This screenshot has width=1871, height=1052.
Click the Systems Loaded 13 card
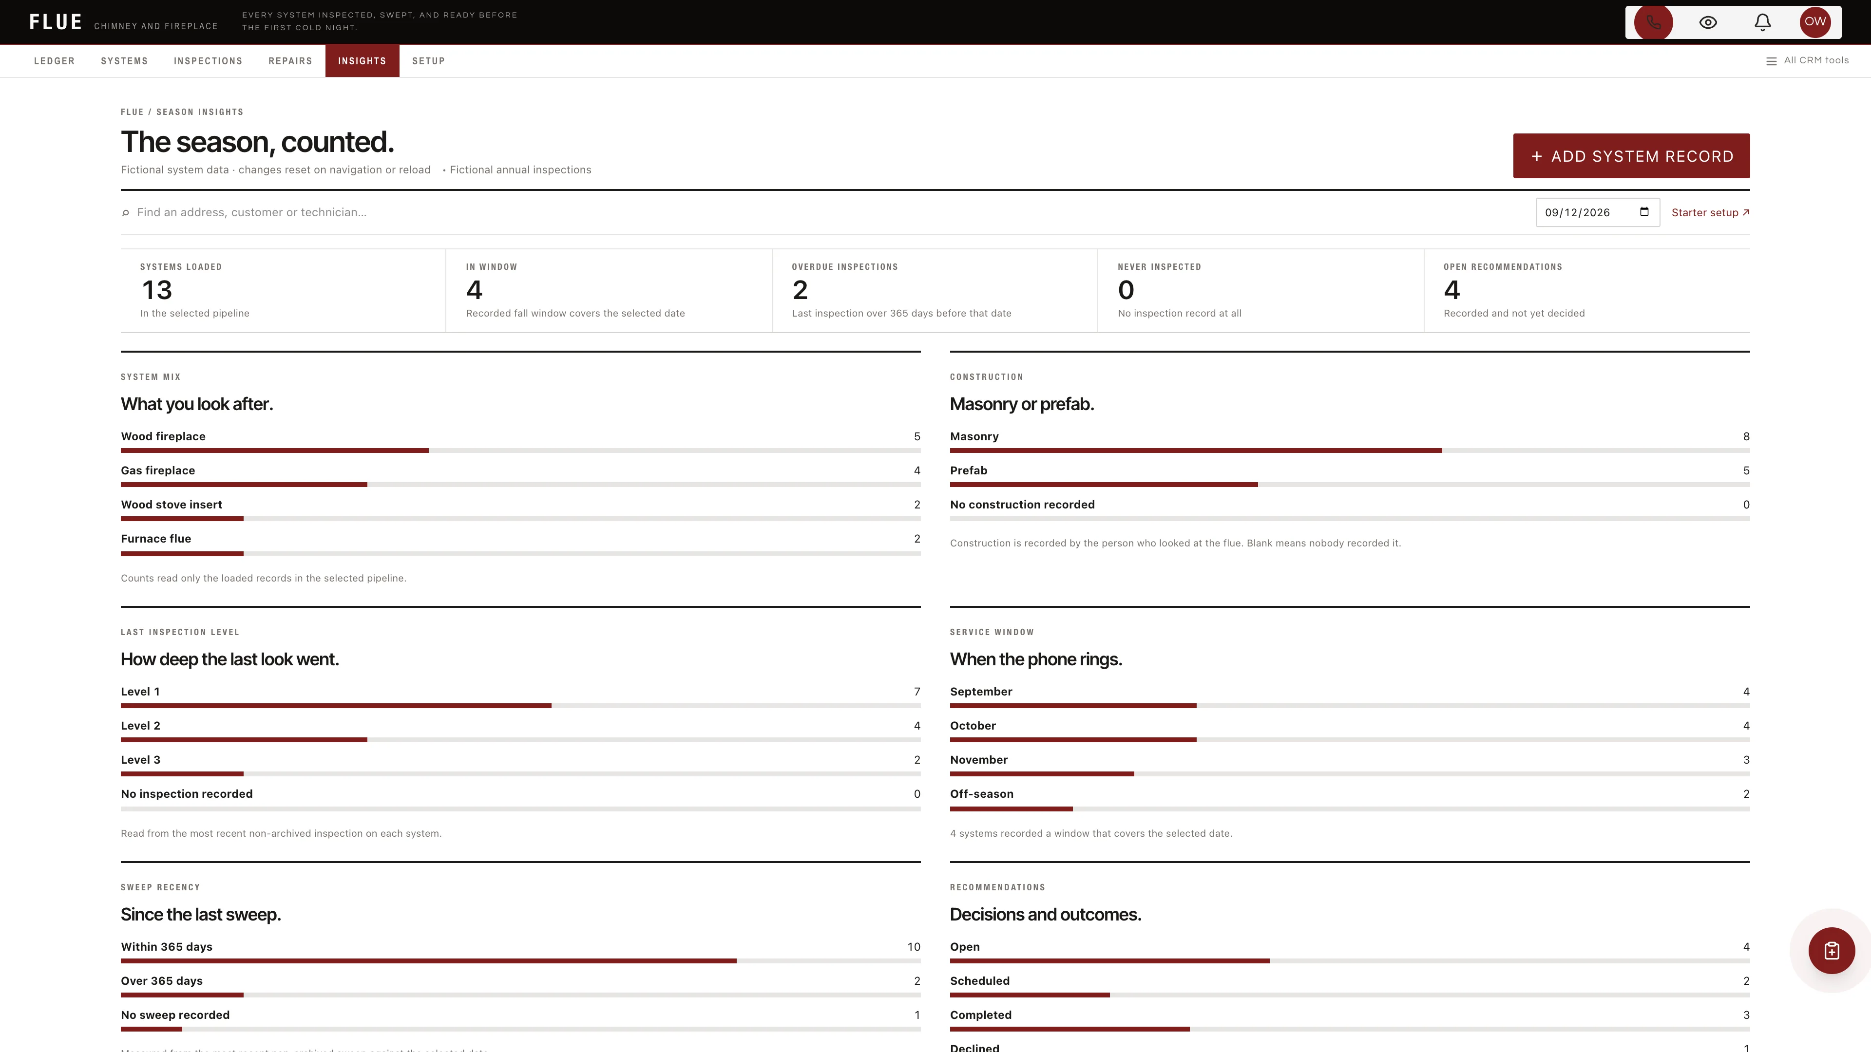[x=283, y=291]
